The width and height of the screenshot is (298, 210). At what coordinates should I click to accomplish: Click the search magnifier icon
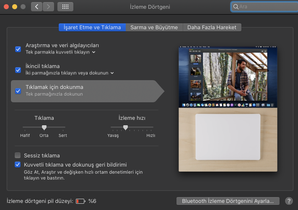[236, 7]
